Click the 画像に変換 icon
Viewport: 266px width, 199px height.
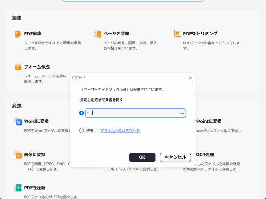point(18,155)
